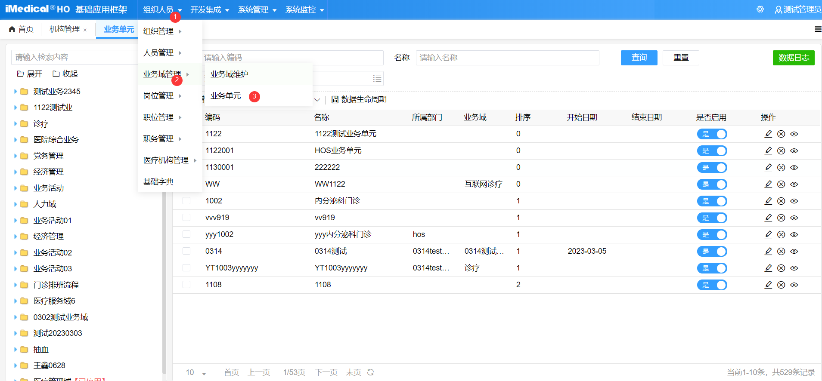
Task: Toggle the enabled switch for row 1108
Action: point(712,285)
